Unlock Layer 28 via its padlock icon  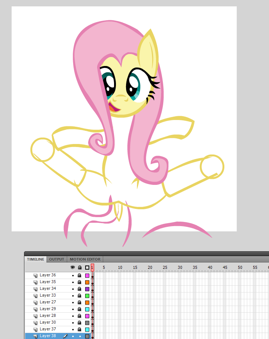[x=80, y=316]
